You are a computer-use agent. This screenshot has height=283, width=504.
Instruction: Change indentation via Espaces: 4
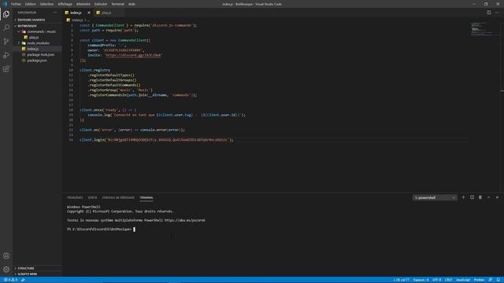click(421, 280)
